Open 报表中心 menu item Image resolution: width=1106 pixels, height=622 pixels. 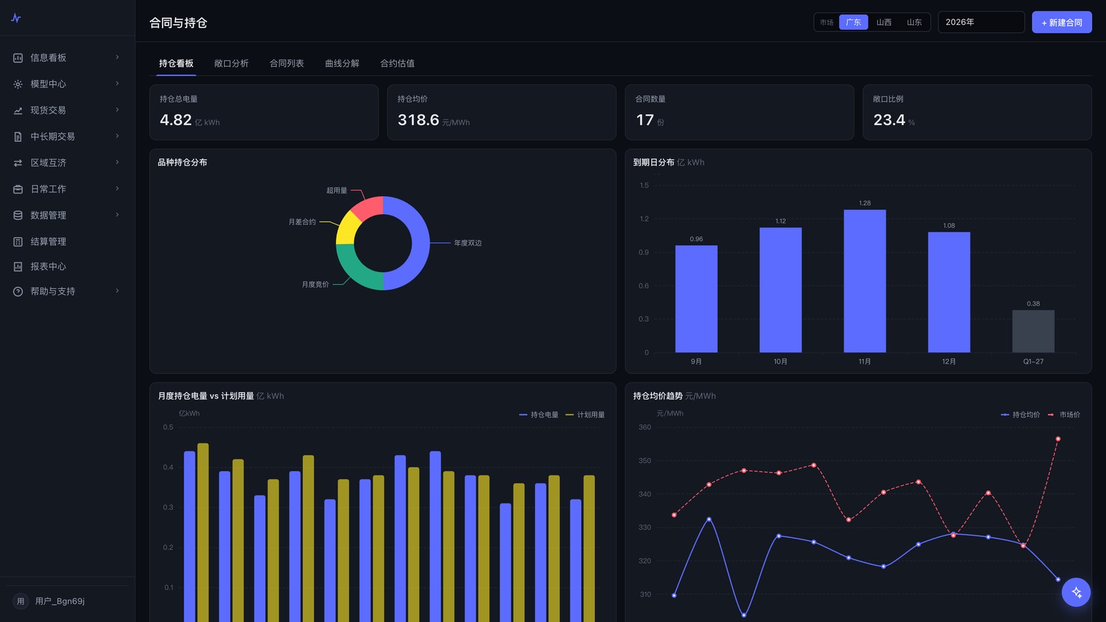(x=67, y=267)
